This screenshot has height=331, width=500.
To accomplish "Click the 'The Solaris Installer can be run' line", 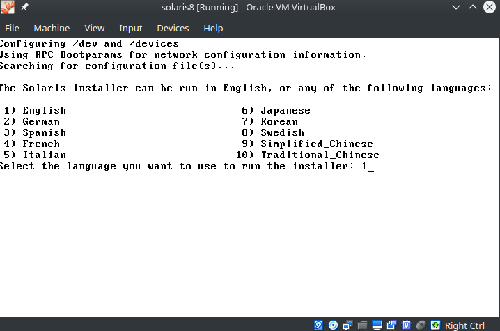I will point(246,88).
